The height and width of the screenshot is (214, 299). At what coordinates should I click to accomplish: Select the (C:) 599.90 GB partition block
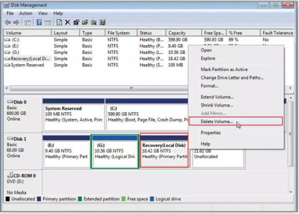click(147, 114)
